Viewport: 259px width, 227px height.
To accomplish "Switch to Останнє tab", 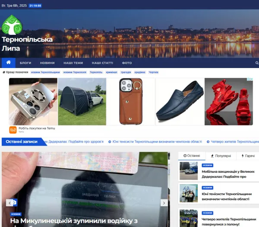I will coord(192,156).
